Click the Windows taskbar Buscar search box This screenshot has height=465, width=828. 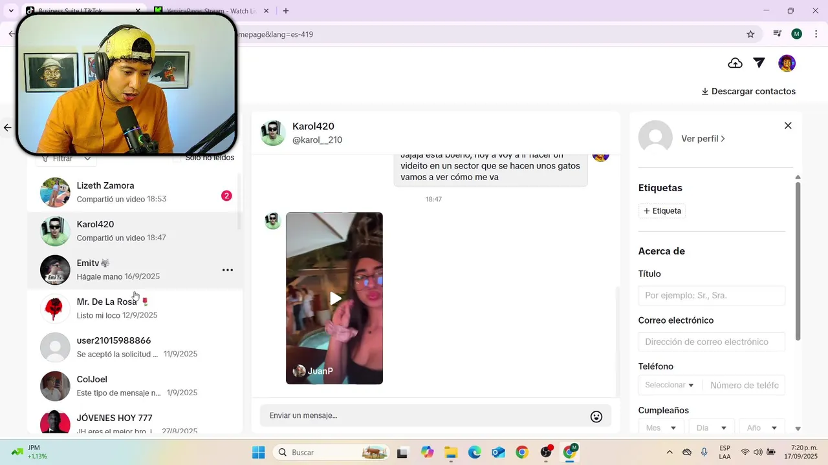pos(331,452)
